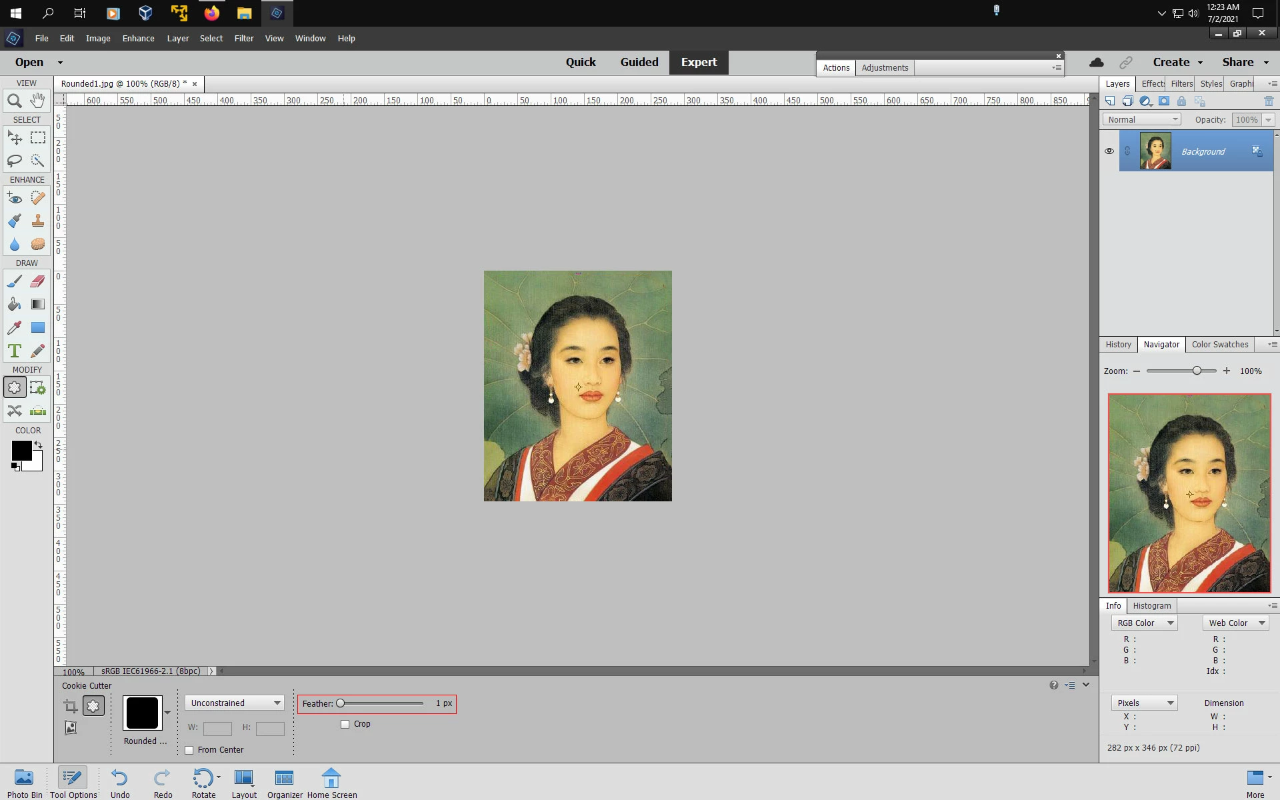Select the Hand tool
1280x800 pixels.
(x=38, y=101)
